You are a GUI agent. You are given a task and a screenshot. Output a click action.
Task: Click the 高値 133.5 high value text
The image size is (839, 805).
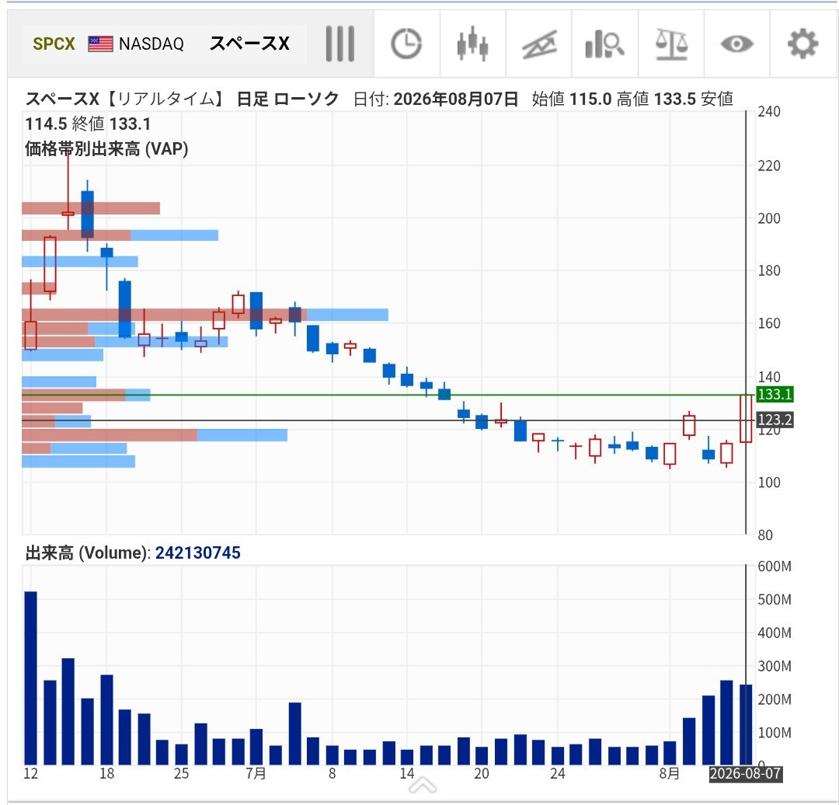pos(656,99)
